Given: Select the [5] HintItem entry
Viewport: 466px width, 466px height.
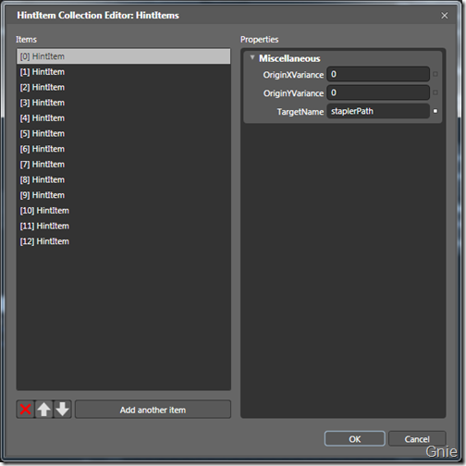Looking at the screenshot, I should point(124,133).
